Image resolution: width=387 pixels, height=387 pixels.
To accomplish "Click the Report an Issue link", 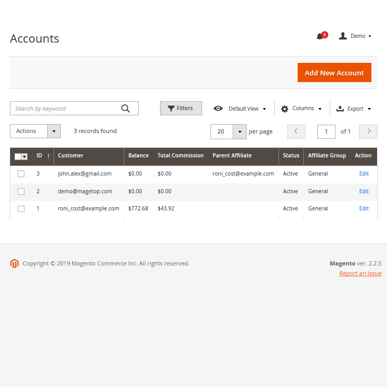I will 360,273.
